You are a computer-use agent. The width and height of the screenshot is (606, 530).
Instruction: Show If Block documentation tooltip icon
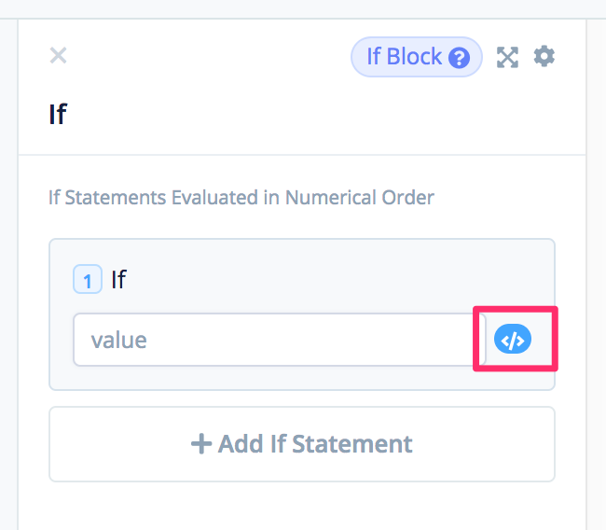click(x=459, y=58)
